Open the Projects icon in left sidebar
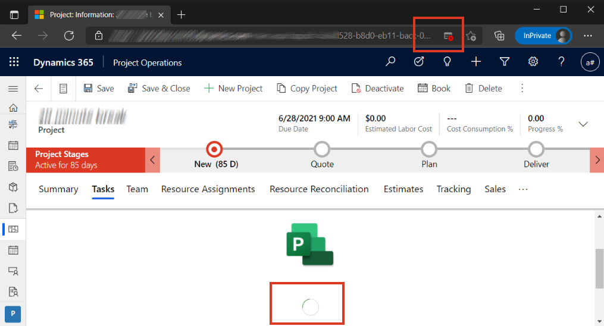604x326 pixels. pyautogui.click(x=13, y=229)
